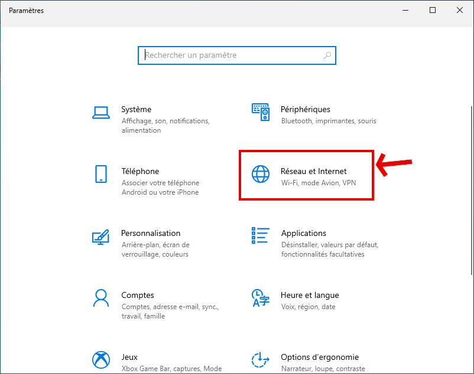Image resolution: width=474 pixels, height=374 pixels.
Task: Open Système settings label
Action: (136, 109)
